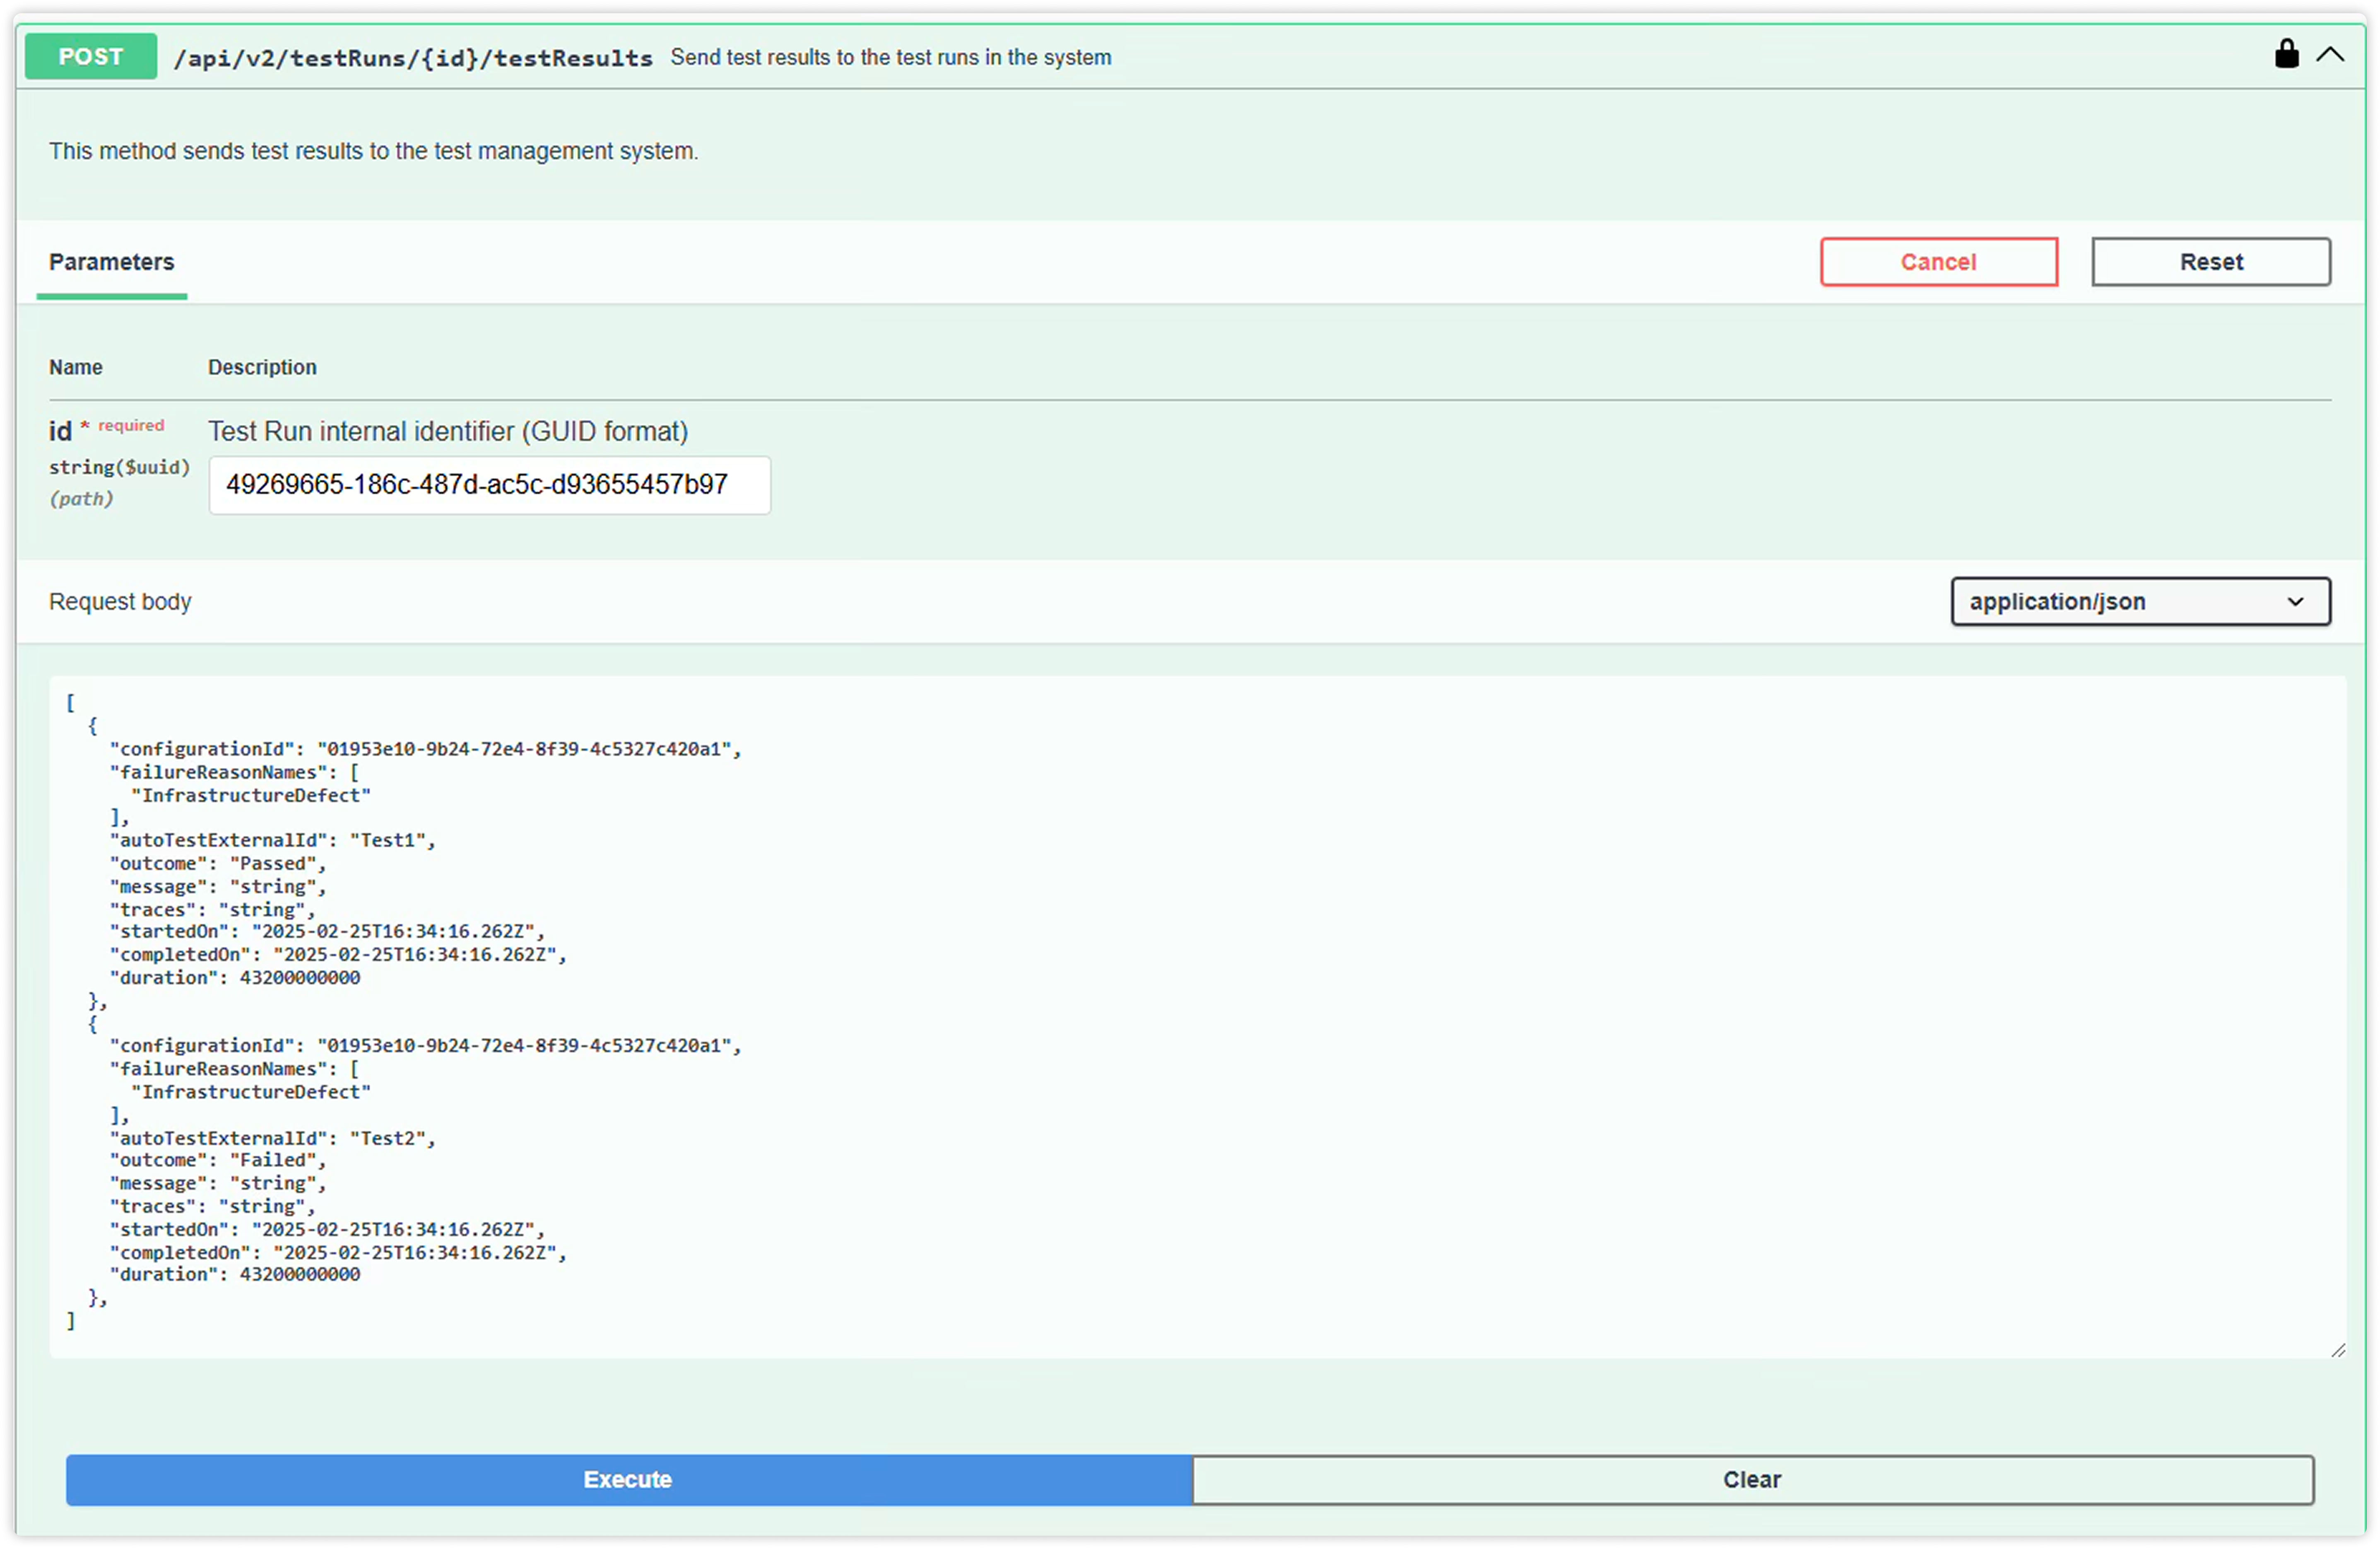Click the first "InfrastructureDefect" entry
Screen dimensions: 2380x1549
click(x=251, y=796)
